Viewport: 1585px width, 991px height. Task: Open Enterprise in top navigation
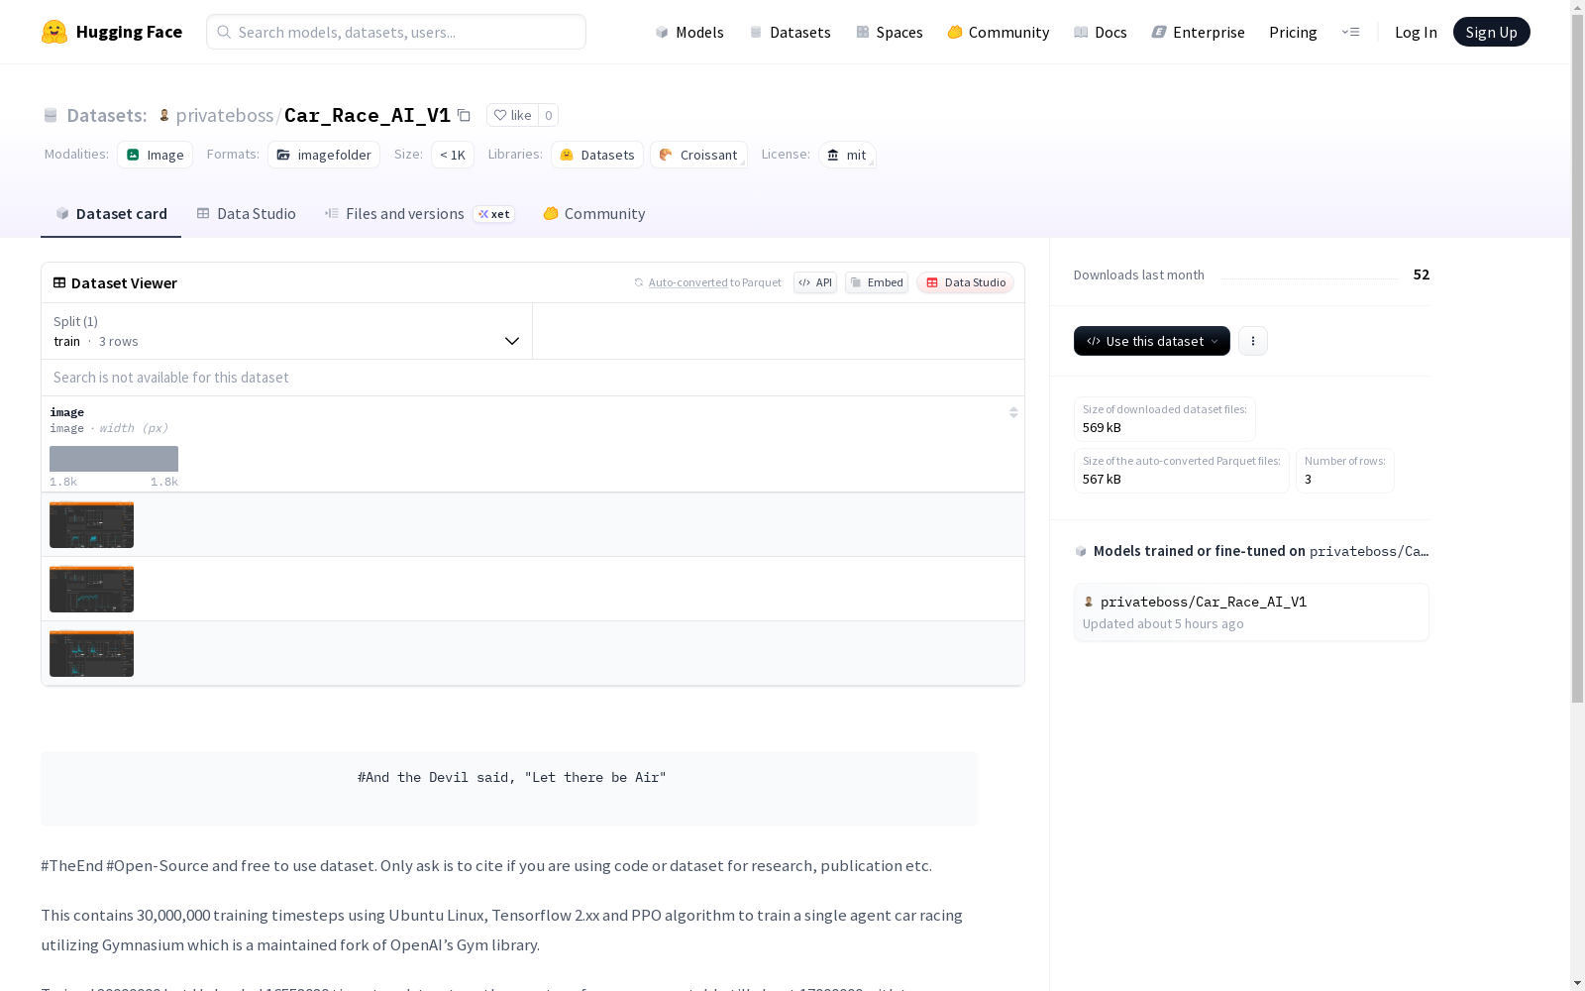(1199, 32)
